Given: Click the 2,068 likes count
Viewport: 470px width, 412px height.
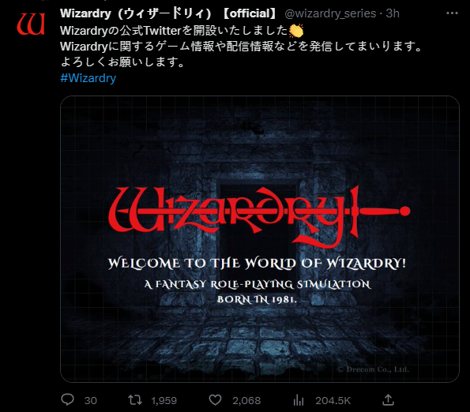Looking at the screenshot, I should click(x=246, y=401).
